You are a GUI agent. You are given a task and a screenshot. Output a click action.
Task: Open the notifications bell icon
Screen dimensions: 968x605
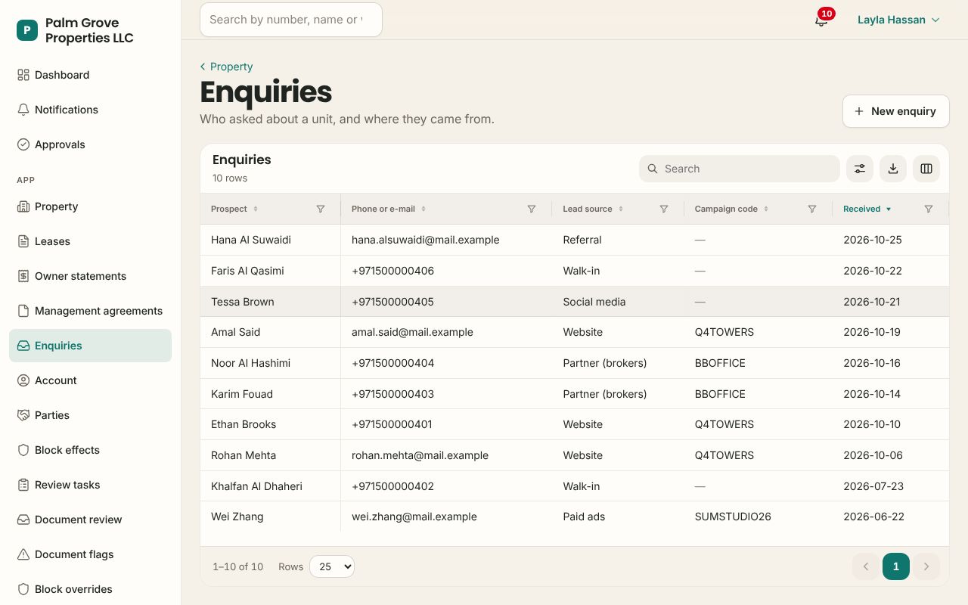821,20
